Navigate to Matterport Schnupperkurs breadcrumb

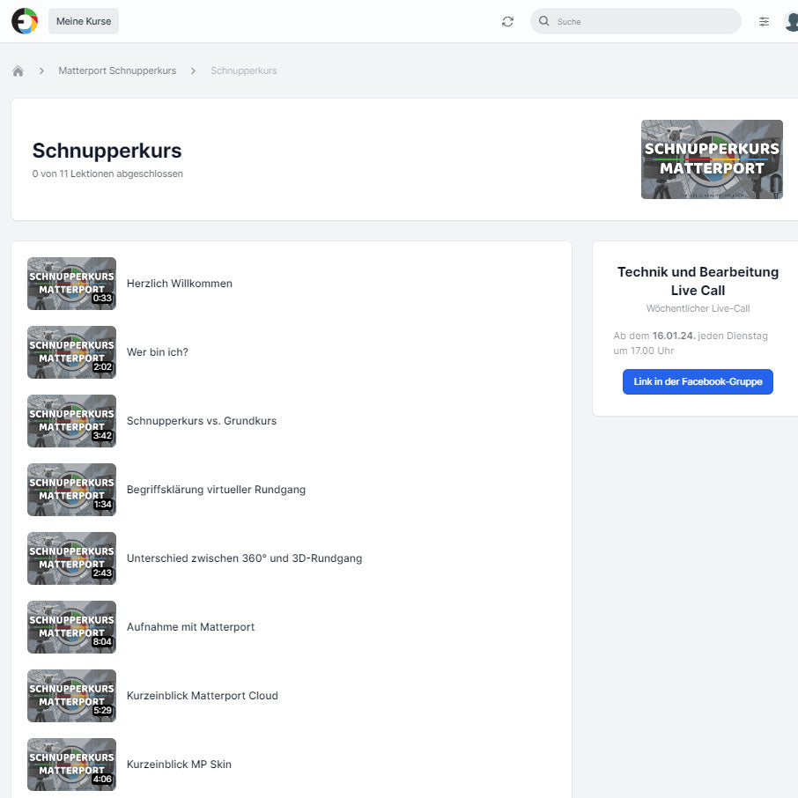[117, 70]
